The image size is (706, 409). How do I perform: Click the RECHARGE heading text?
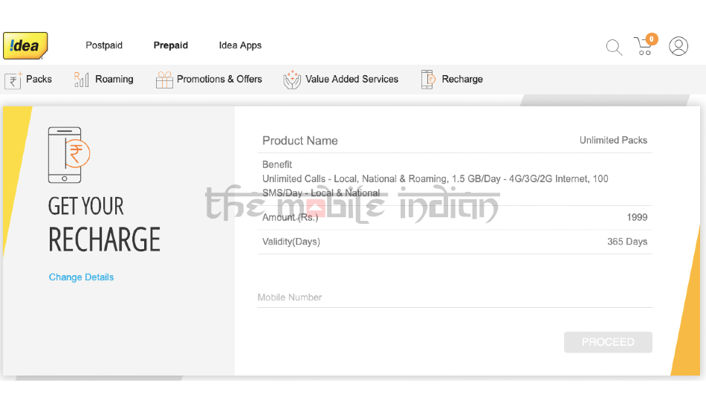click(x=105, y=239)
